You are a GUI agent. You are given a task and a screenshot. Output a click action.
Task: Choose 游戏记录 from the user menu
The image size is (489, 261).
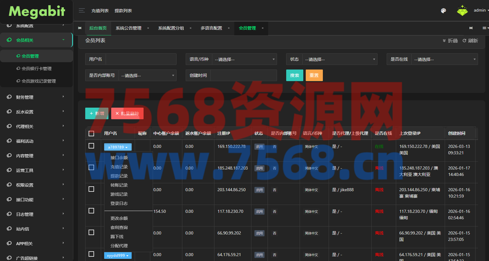point(119,194)
